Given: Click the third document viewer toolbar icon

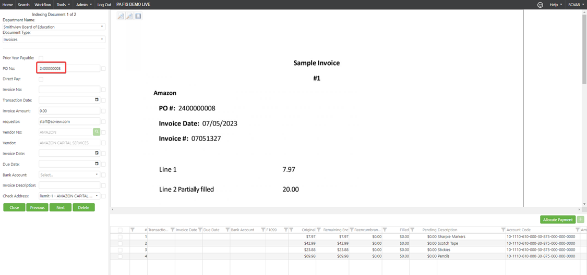Looking at the screenshot, I should [x=138, y=16].
